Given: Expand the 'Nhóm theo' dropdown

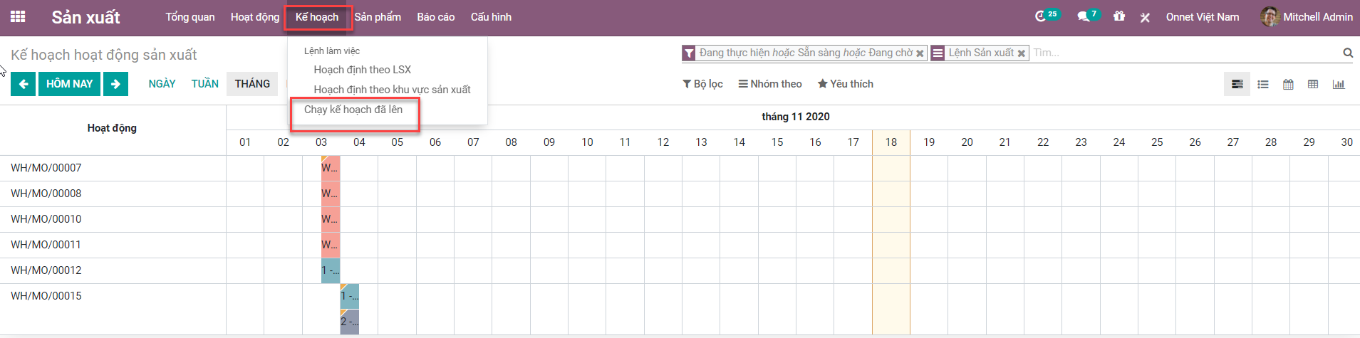Looking at the screenshot, I should tap(770, 84).
